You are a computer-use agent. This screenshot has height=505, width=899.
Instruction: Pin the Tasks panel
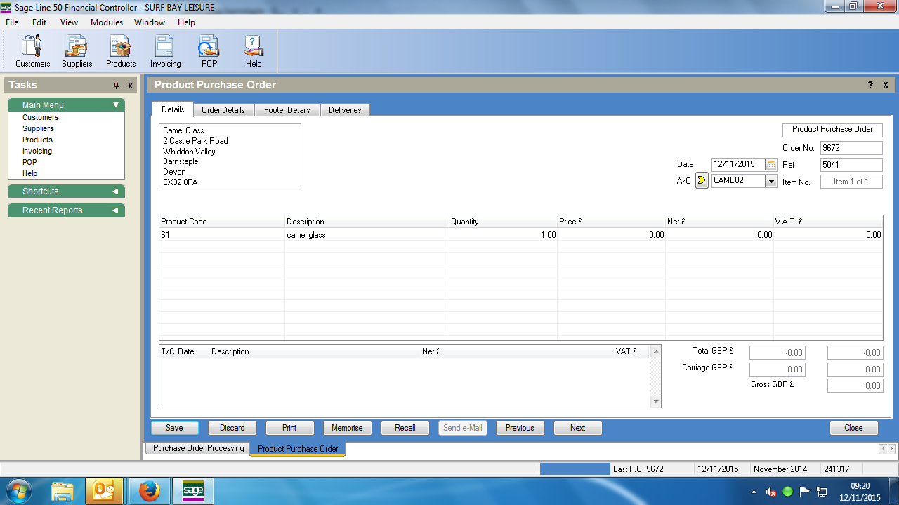click(x=117, y=86)
